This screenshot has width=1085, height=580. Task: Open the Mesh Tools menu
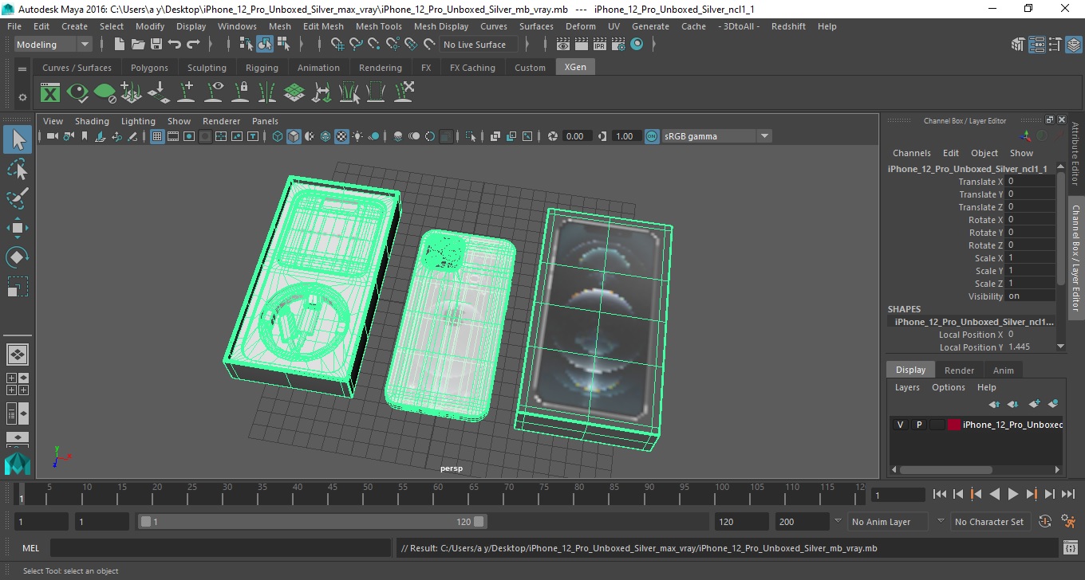click(378, 26)
